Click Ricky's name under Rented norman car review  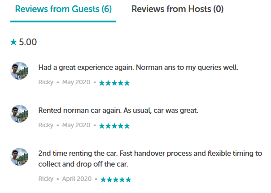(x=46, y=125)
